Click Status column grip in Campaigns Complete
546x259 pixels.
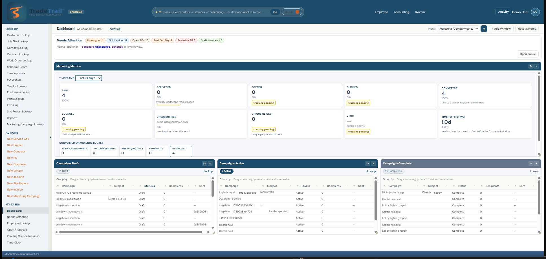(x=454, y=186)
